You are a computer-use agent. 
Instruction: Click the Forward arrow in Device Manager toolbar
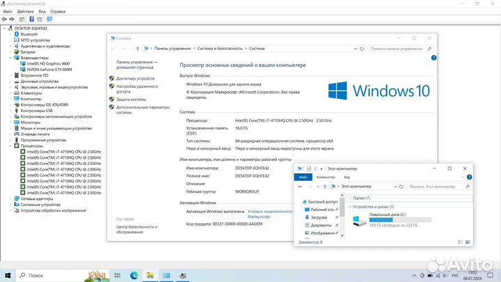point(12,19)
